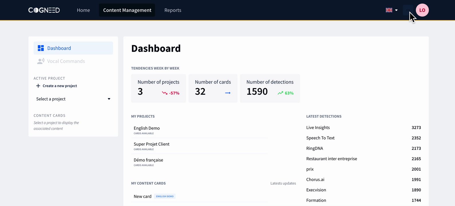Click the plus icon beside Create a new project
The width and height of the screenshot is (455, 206).
pyautogui.click(x=38, y=86)
